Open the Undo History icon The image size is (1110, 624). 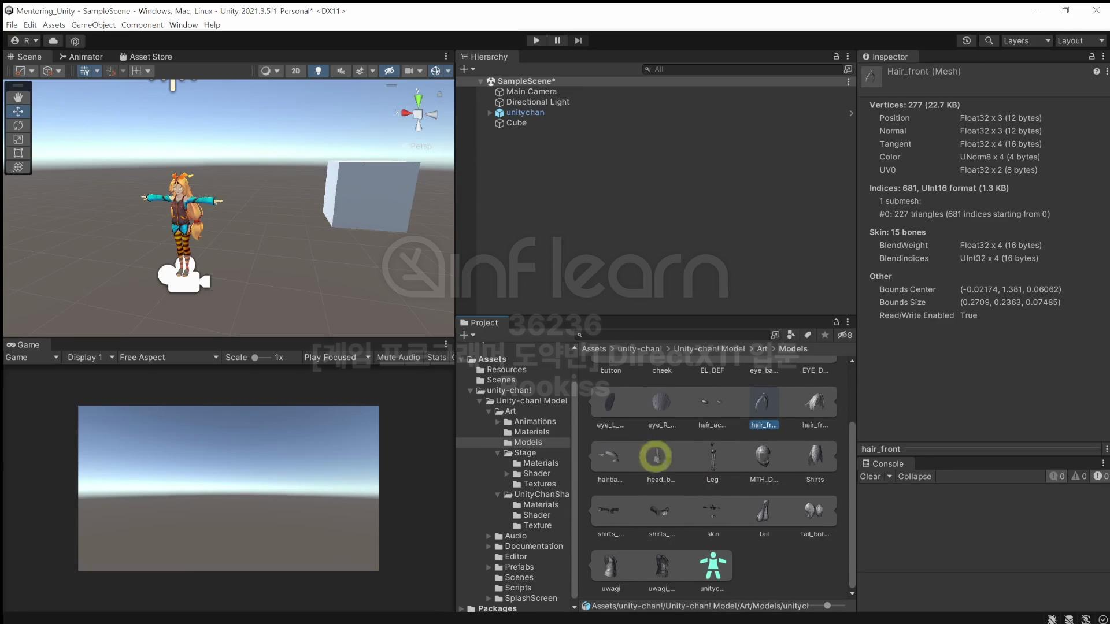click(966, 40)
